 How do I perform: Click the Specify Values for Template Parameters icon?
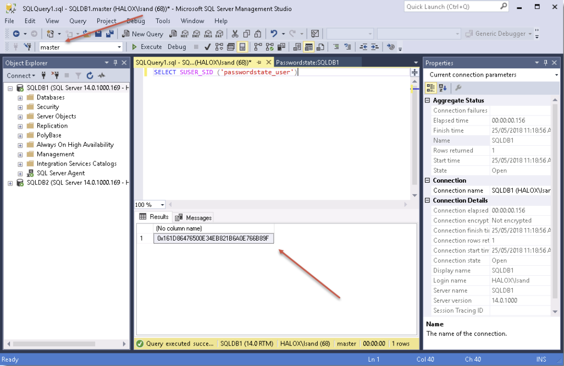[391, 47]
